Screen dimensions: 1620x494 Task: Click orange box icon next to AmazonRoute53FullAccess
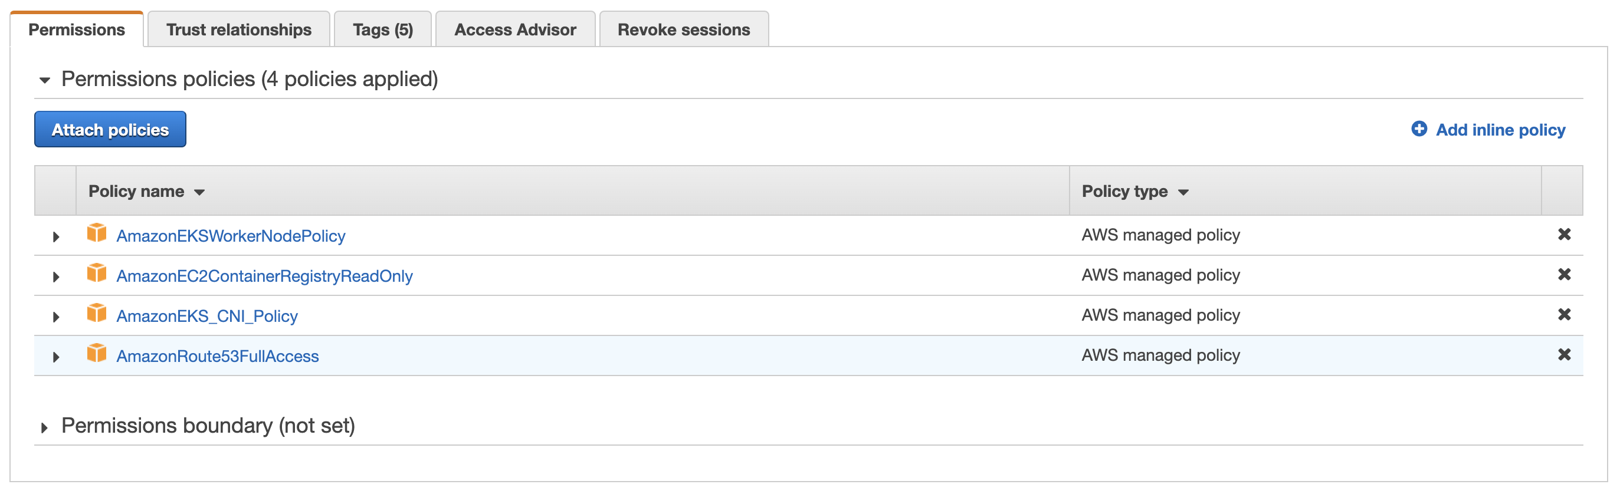(x=97, y=354)
